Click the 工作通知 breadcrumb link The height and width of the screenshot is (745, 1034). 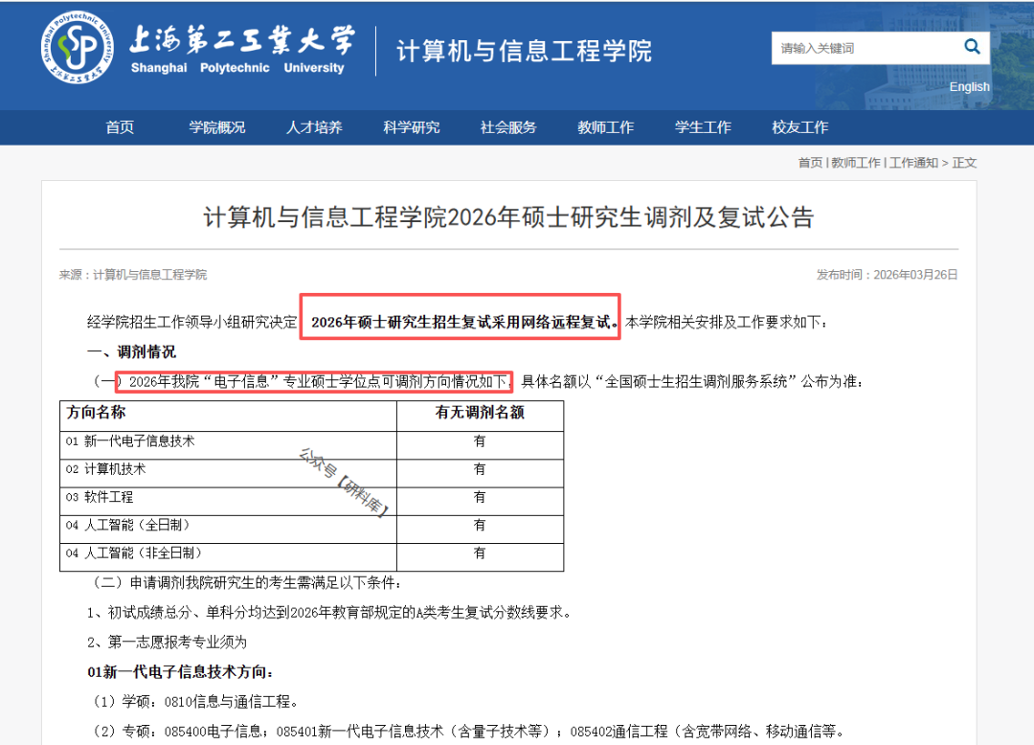[913, 163]
